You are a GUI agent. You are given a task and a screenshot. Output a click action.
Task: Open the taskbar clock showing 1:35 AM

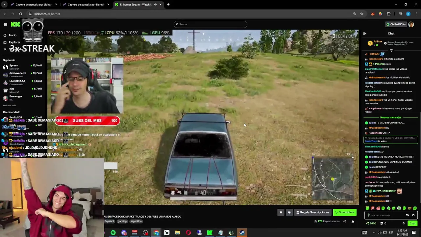click(x=402, y=233)
